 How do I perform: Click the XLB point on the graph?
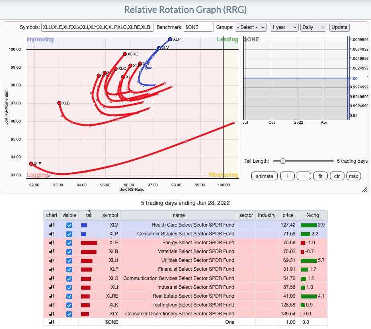click(x=59, y=103)
